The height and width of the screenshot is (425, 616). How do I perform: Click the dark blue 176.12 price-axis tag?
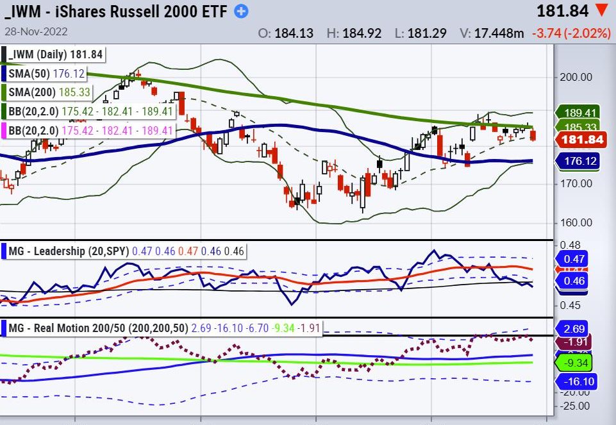[x=578, y=161]
